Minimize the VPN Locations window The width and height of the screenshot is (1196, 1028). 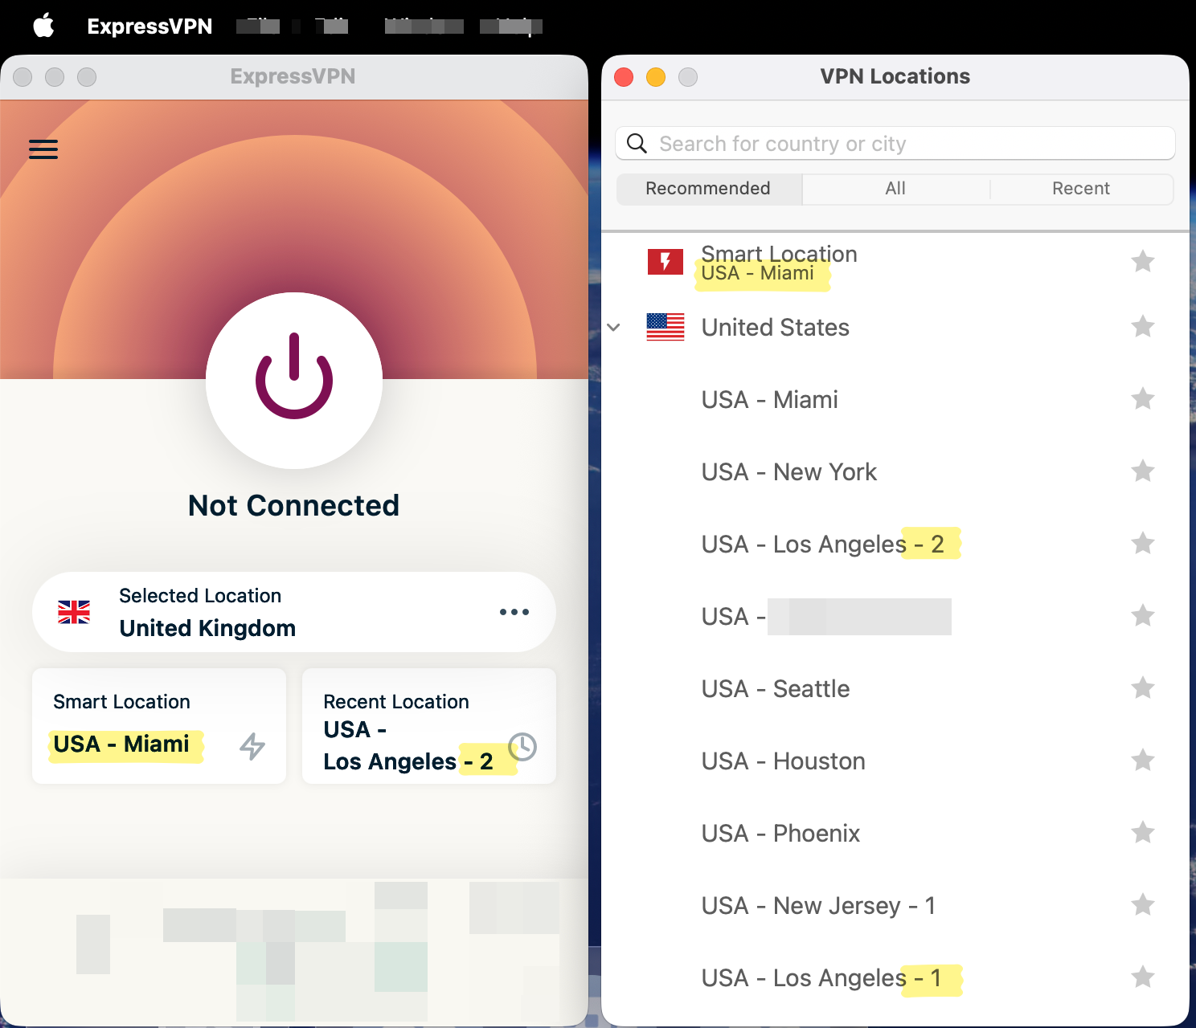coord(656,77)
